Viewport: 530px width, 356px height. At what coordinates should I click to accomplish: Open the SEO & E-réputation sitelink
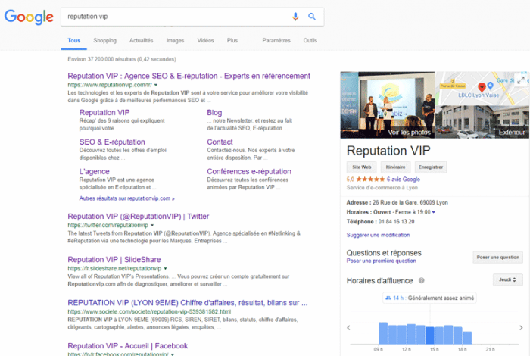point(112,142)
